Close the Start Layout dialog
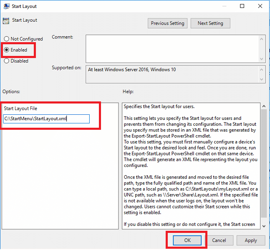The image size is (270, 250). [260, 6]
